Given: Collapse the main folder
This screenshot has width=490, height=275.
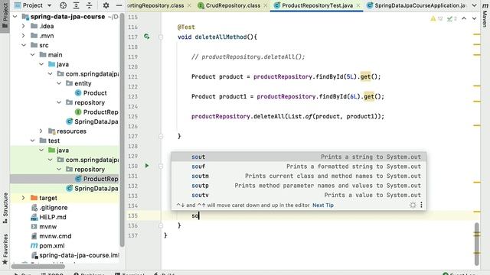Looking at the screenshot, I should [32, 55].
